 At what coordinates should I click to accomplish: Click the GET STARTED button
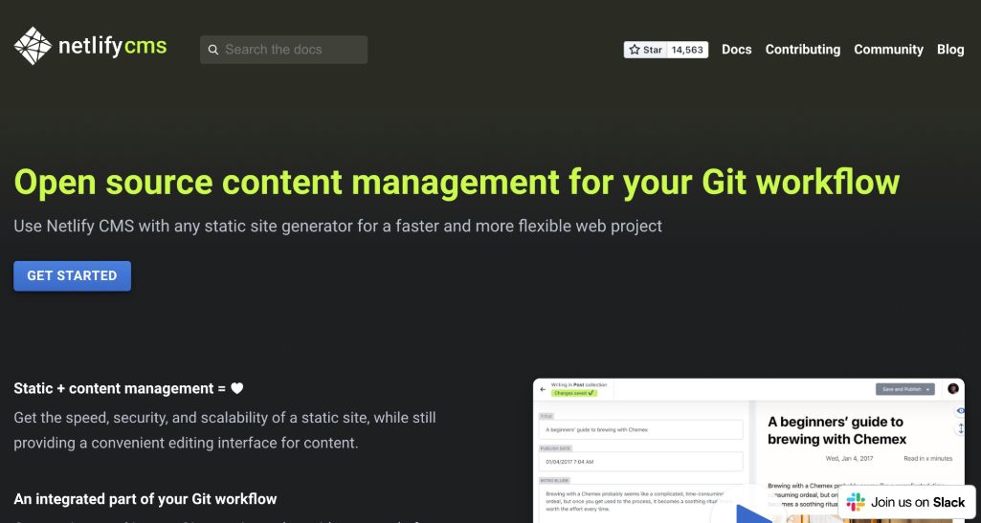tap(72, 275)
